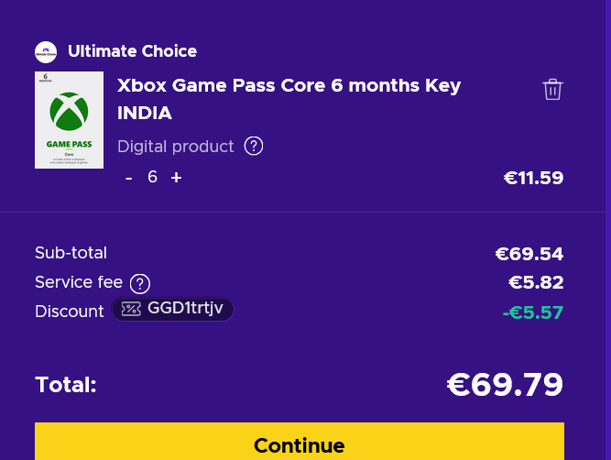
Task: Visit the Ultimate Choice seller name
Action: click(x=132, y=51)
